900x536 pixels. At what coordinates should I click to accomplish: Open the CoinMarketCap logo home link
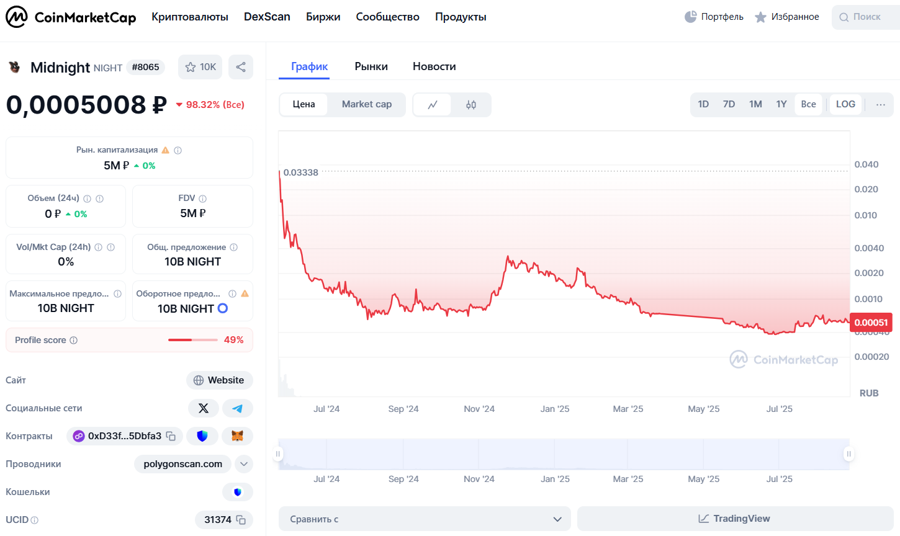point(71,17)
